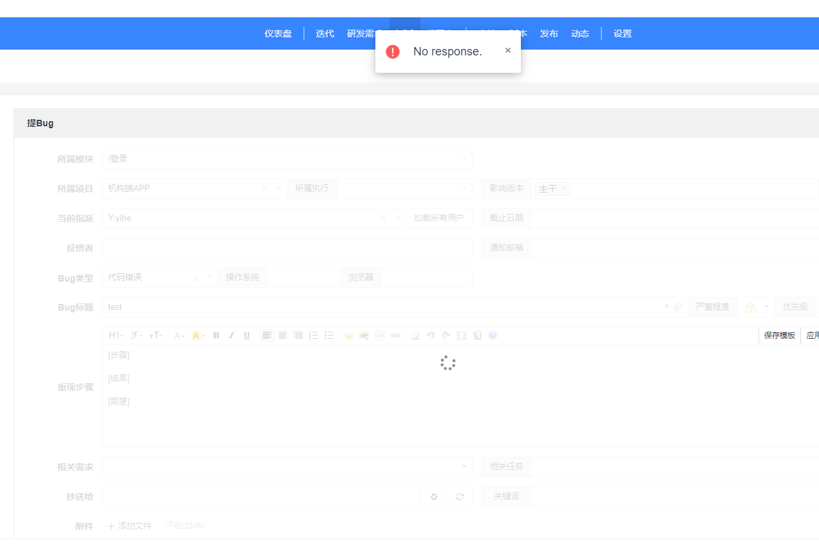Viewport: 819px width, 552px height.
Task: Open the 相关需求 dropdown
Action: 287,467
